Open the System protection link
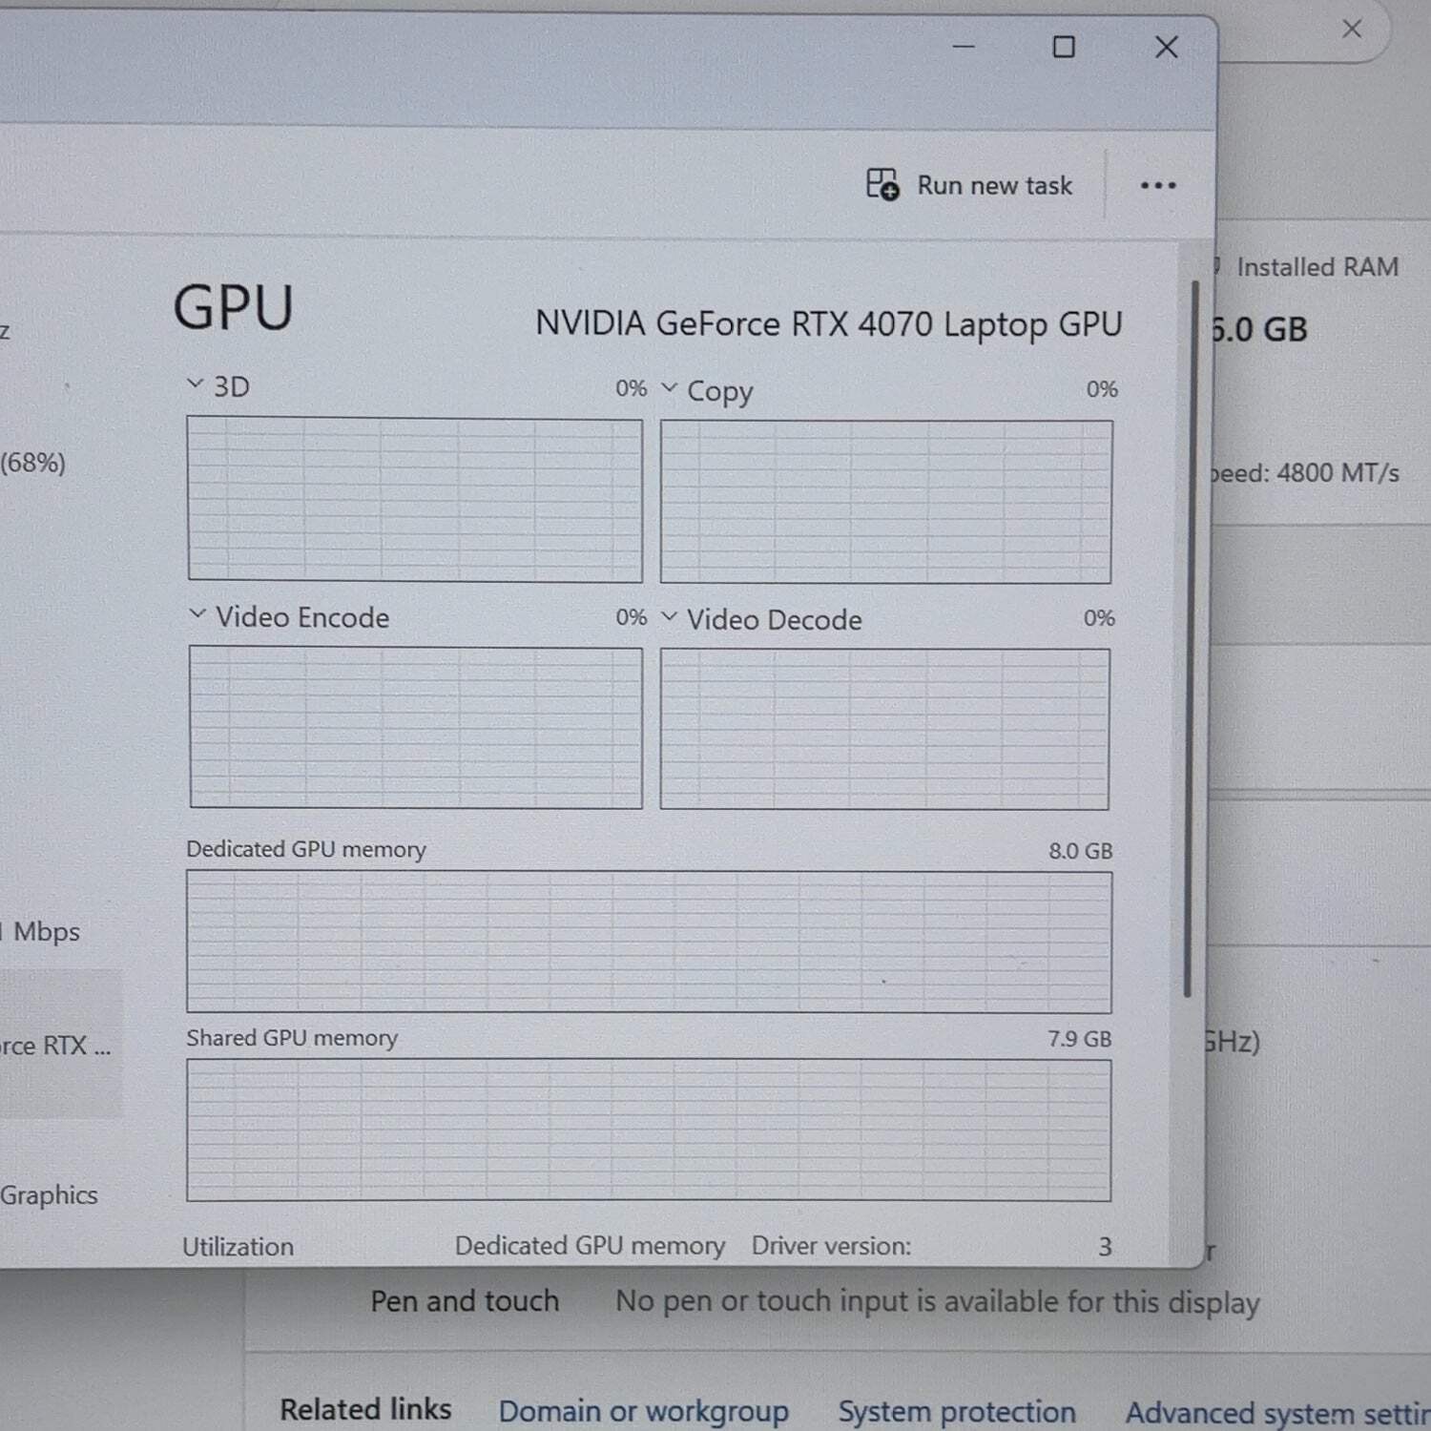The image size is (1431, 1431). pos(957,1411)
